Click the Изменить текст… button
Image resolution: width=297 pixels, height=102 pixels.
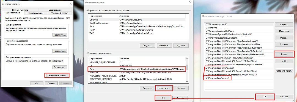click(x=284, y=71)
